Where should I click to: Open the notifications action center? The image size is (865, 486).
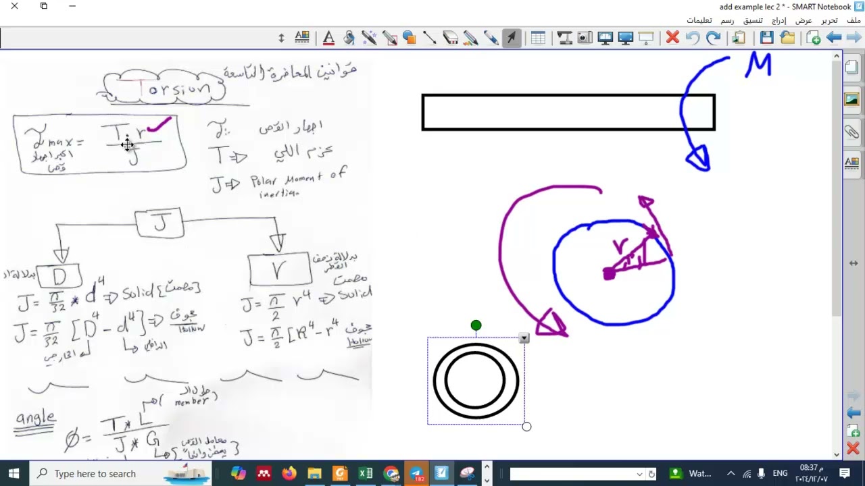(x=845, y=473)
